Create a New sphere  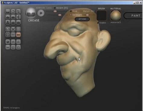click(x=8, y=42)
